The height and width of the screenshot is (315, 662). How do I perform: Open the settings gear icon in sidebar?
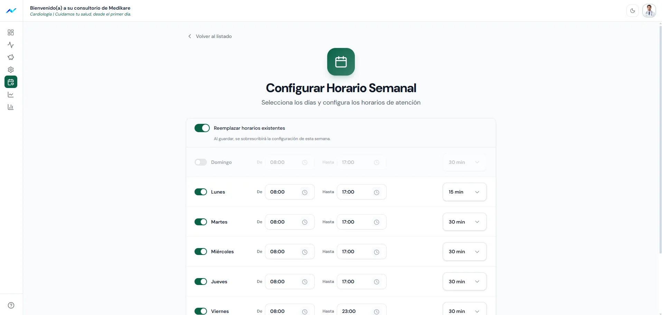coord(11,70)
